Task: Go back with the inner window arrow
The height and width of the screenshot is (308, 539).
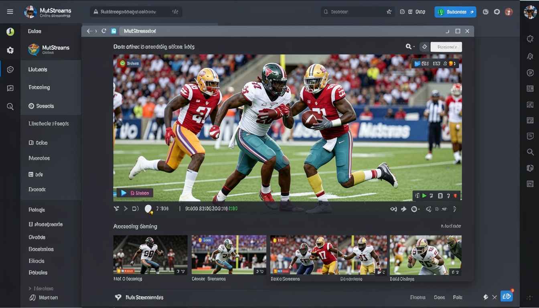Action: [x=89, y=31]
